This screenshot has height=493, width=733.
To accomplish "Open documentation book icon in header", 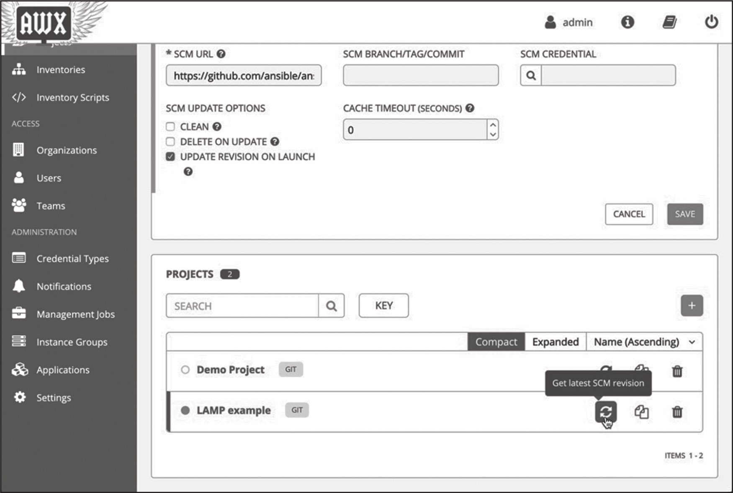I will tap(669, 22).
